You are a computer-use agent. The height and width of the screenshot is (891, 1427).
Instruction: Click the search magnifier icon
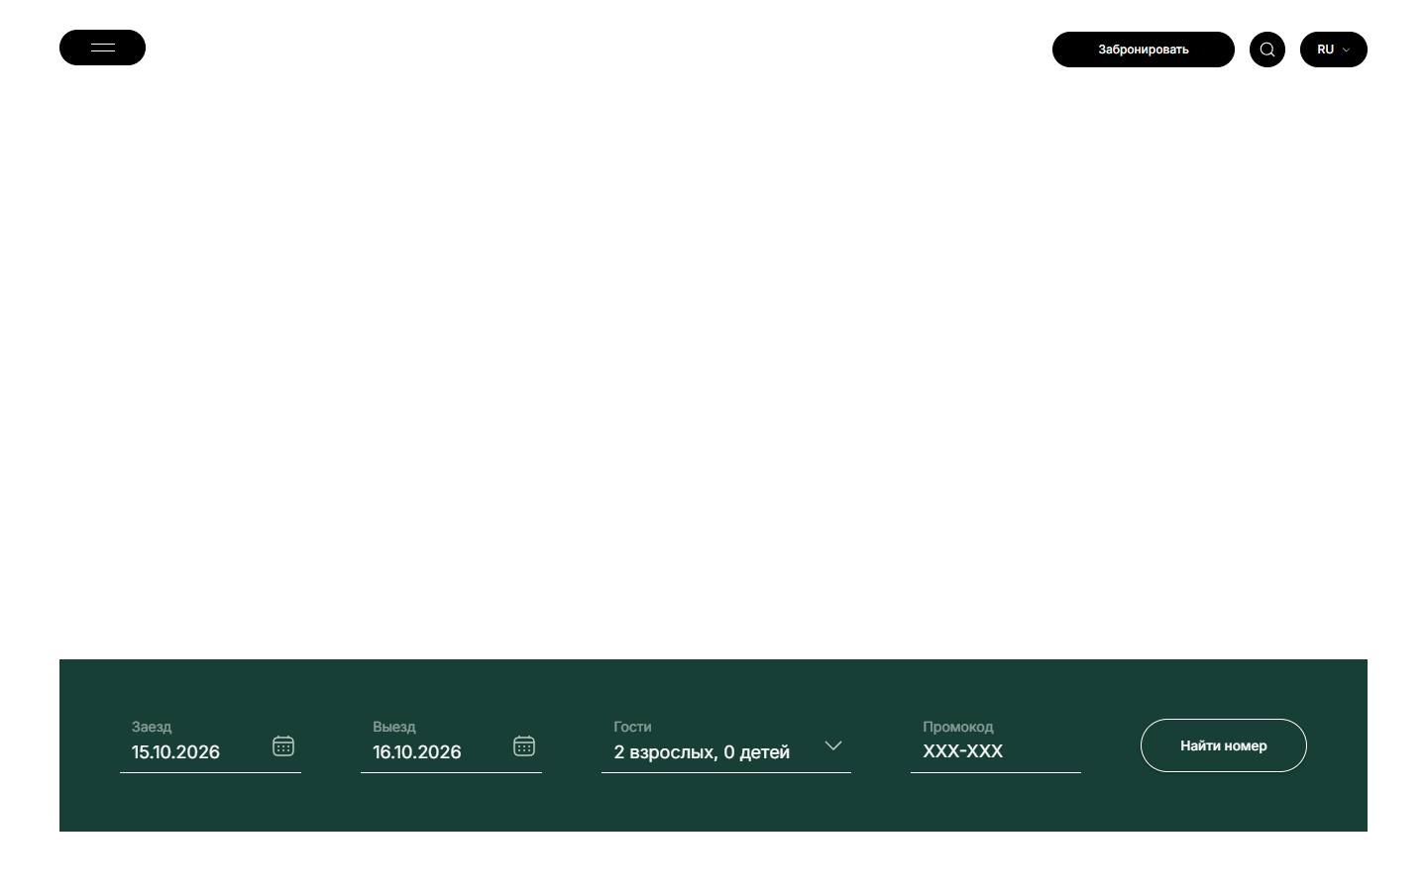pyautogui.click(x=1267, y=49)
